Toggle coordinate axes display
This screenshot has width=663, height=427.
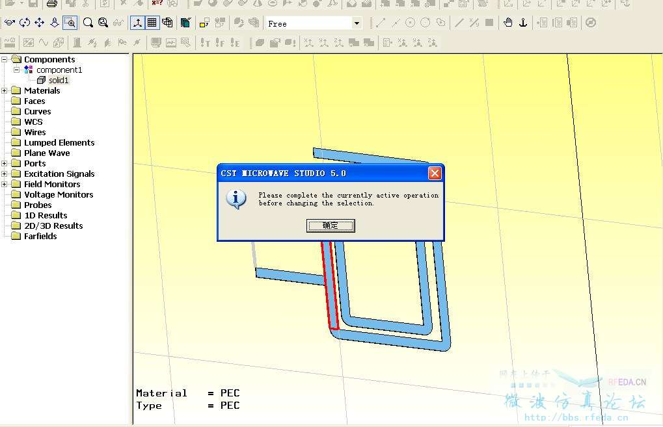pyautogui.click(x=137, y=23)
